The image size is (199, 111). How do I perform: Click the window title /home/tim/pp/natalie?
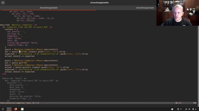pos(99,3)
